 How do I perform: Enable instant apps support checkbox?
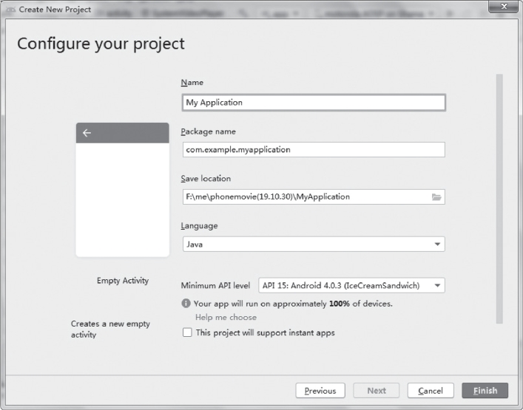[x=186, y=333]
